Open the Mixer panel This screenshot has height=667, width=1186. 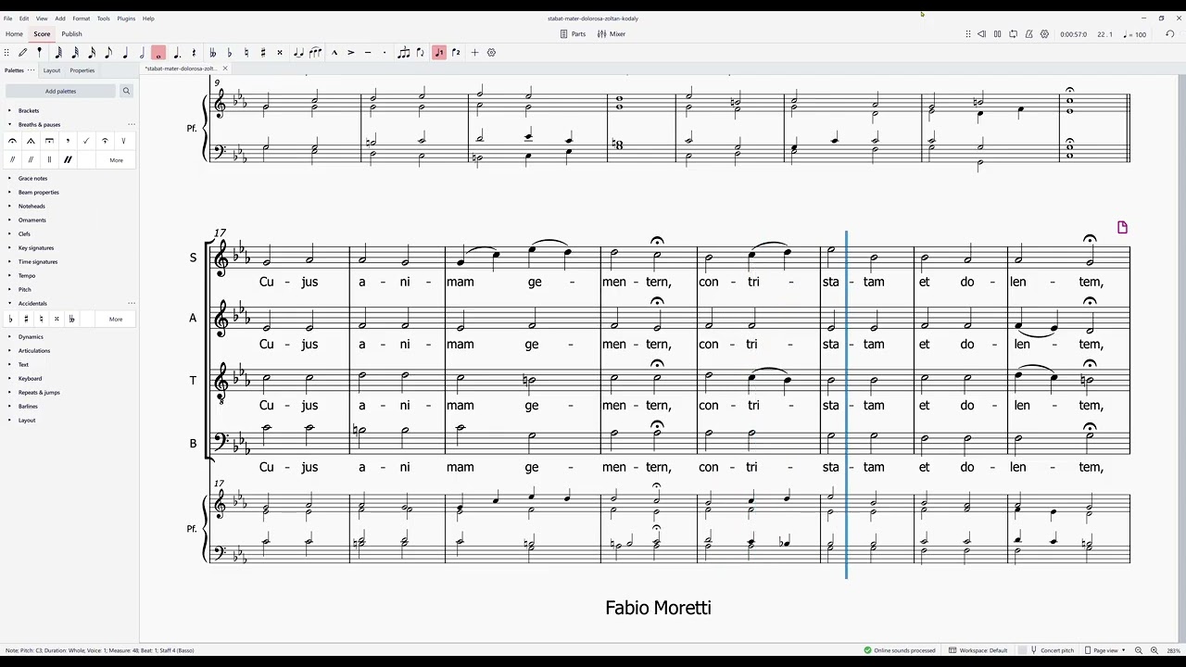(x=612, y=34)
